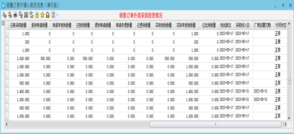Viewport: 294px width, 134px height.
Task: Click the 500.000 cell under 已到货数量
Action: pos(84,58)
